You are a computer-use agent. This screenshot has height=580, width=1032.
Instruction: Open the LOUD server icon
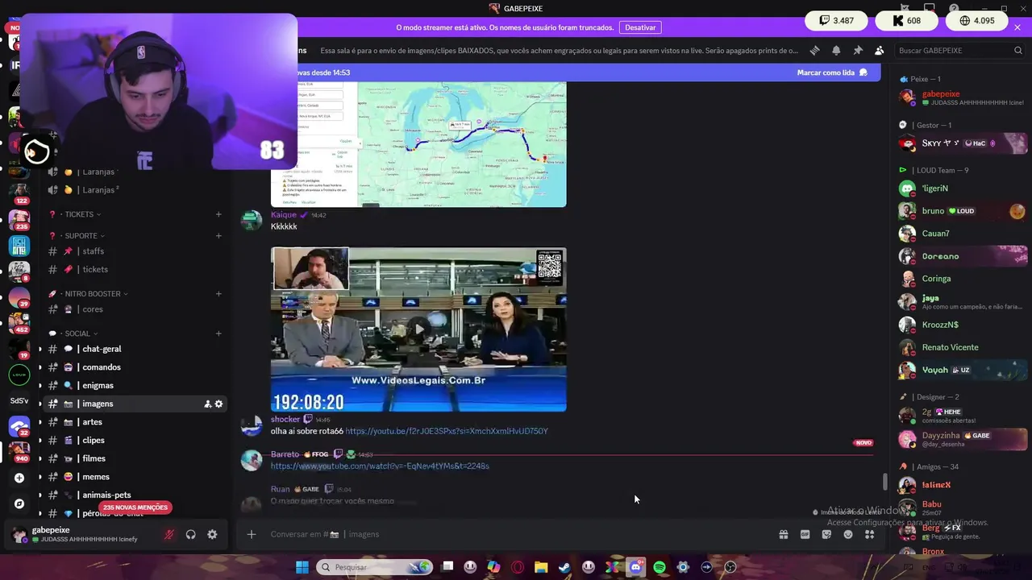point(19,374)
